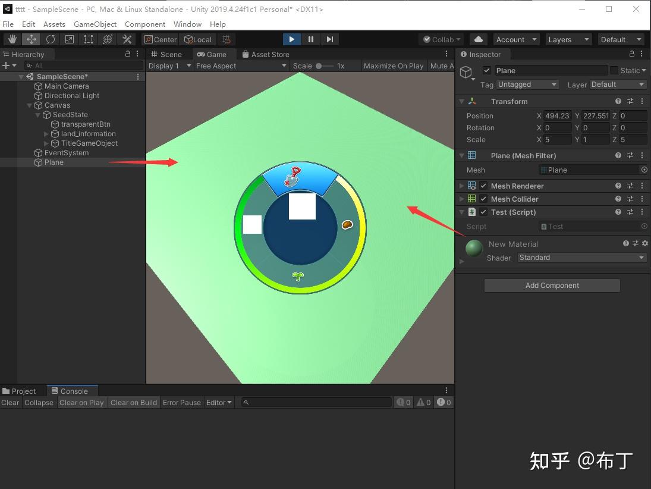The height and width of the screenshot is (489, 651).
Task: Select the Hand tool in the toolbar
Action: coord(12,39)
